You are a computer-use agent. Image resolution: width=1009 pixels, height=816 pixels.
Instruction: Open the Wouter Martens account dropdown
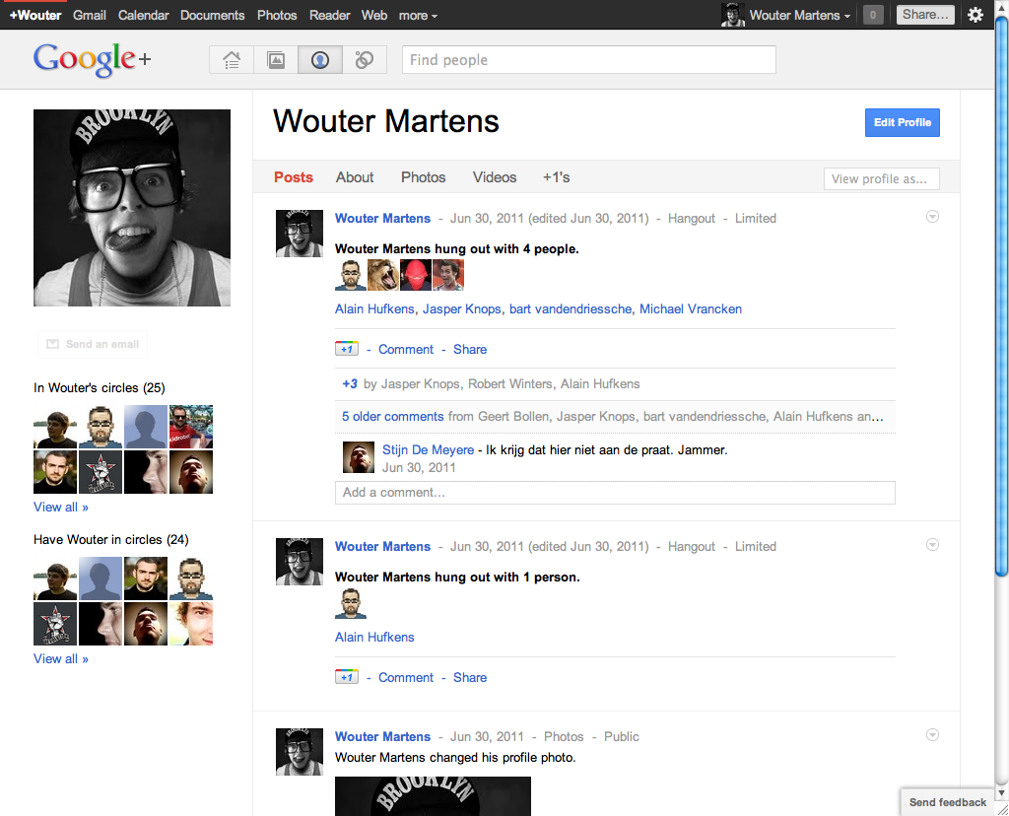pos(799,16)
